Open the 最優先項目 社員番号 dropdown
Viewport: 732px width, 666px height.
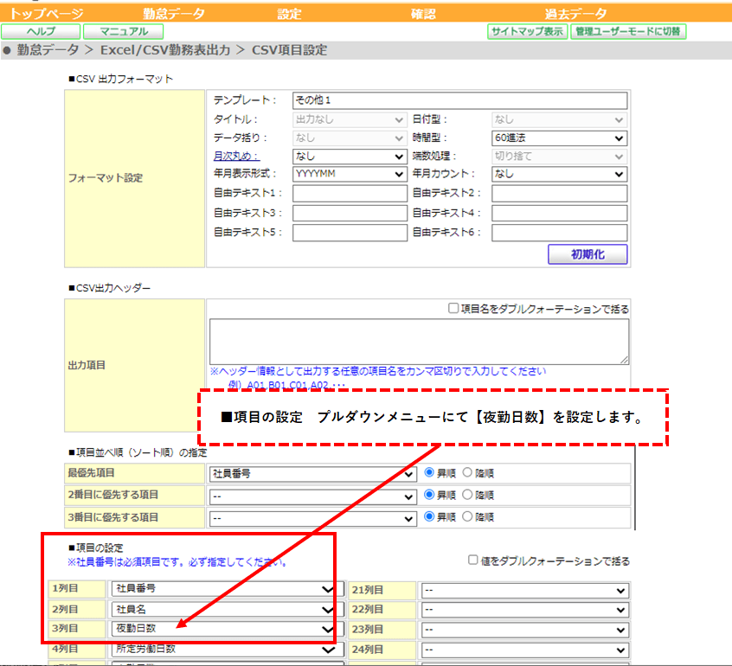[312, 474]
